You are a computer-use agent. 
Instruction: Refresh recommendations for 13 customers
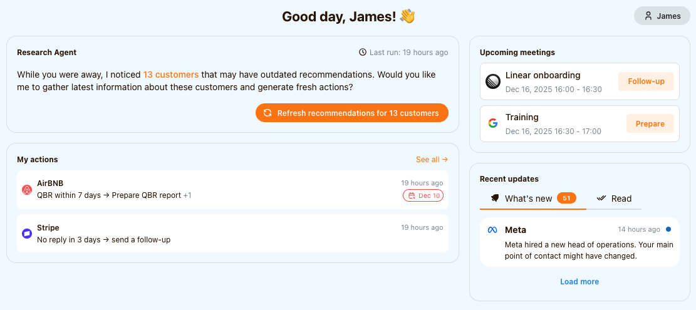[x=352, y=113]
